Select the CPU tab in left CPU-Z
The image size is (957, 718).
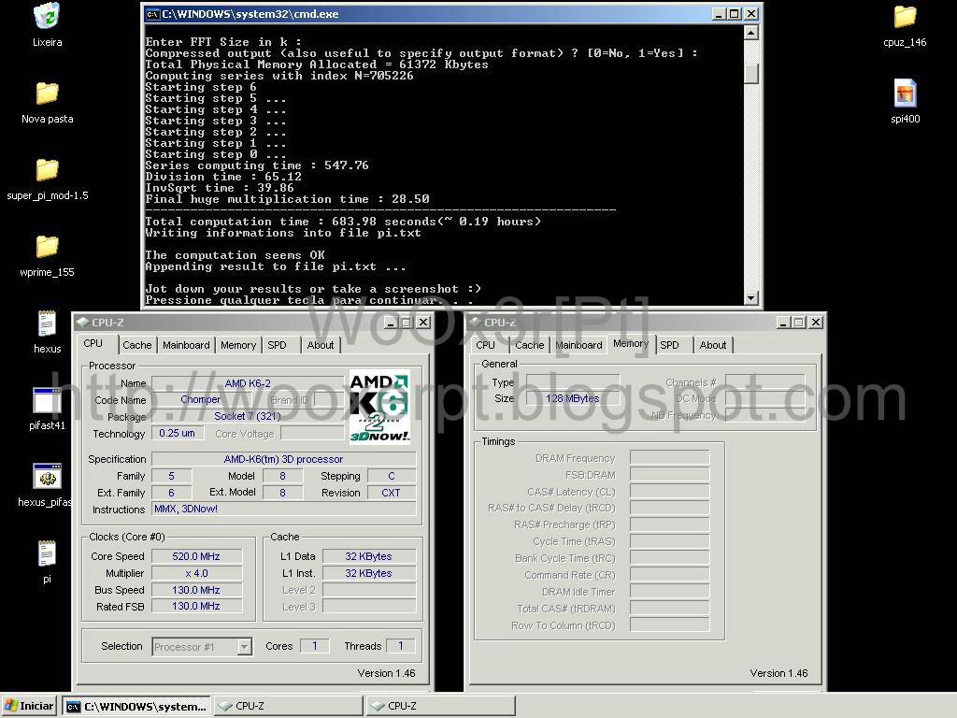(x=93, y=344)
